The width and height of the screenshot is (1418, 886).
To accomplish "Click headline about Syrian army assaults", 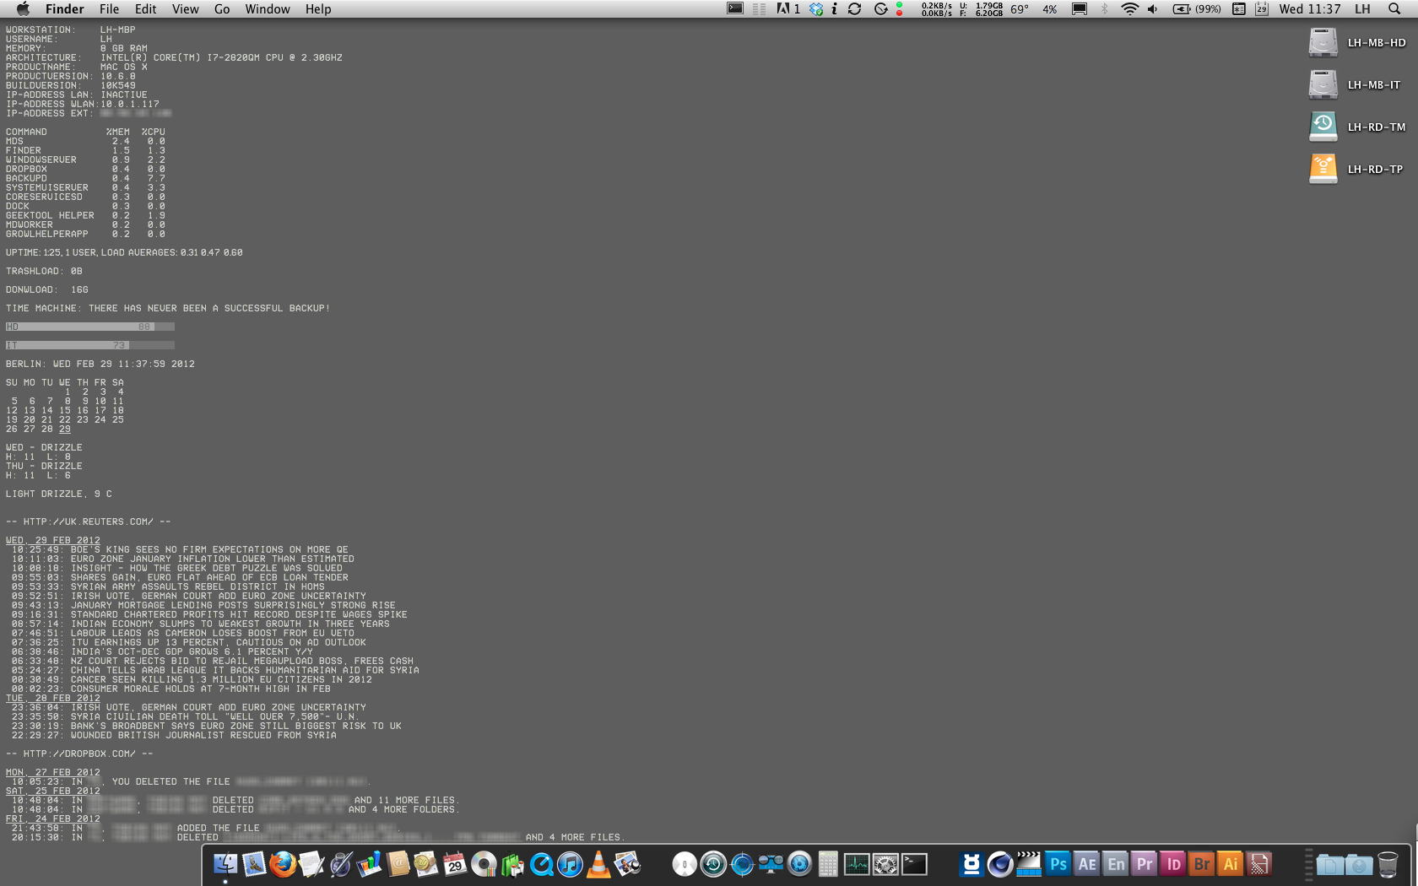I will click(198, 586).
